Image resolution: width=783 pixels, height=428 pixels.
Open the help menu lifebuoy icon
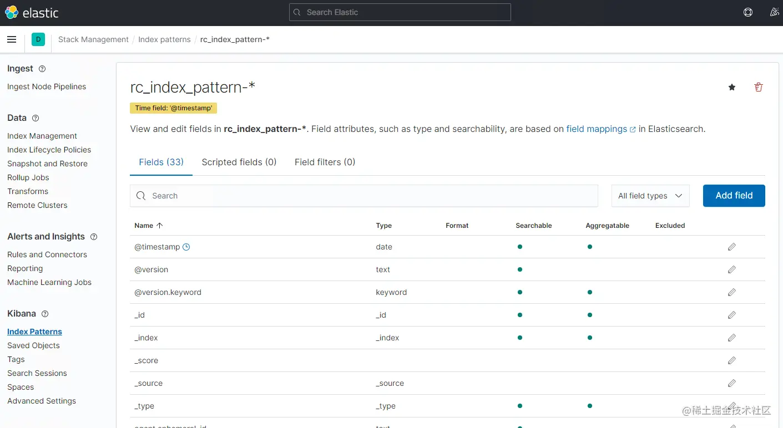[x=748, y=12]
